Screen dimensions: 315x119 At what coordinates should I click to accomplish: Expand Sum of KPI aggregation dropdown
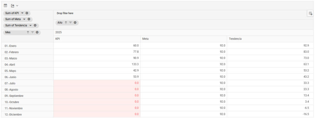(22, 13)
